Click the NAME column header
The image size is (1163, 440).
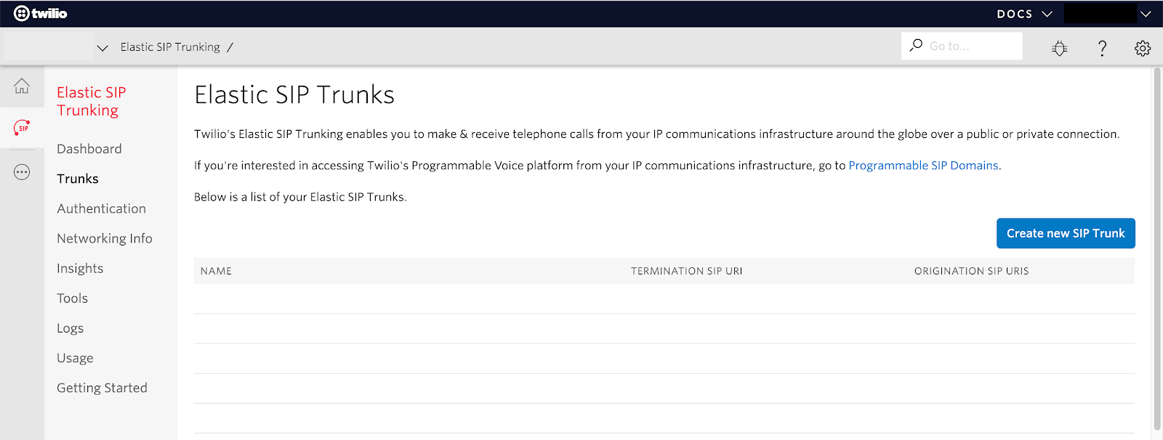pyautogui.click(x=216, y=271)
